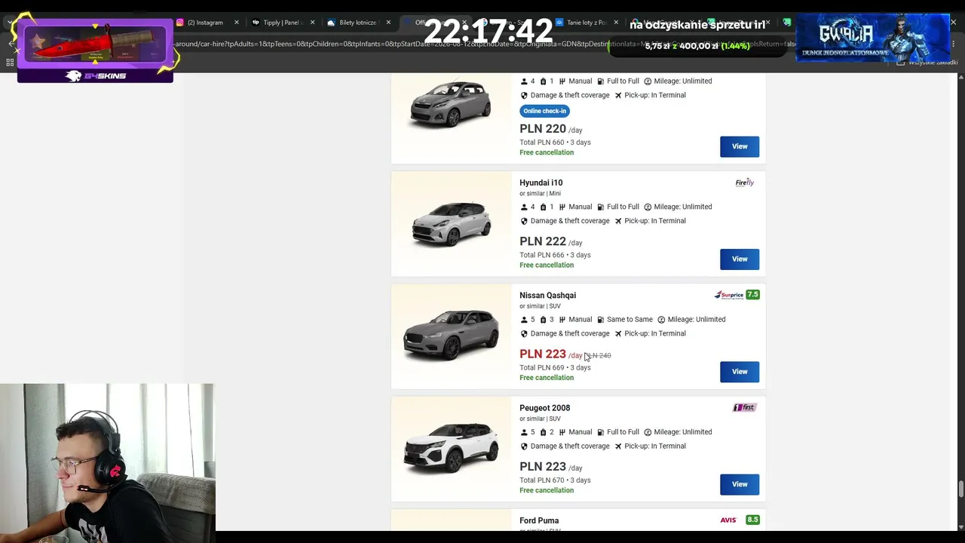Click the crossed-out PLN 240 price
The width and height of the screenshot is (965, 543).
pyautogui.click(x=598, y=355)
